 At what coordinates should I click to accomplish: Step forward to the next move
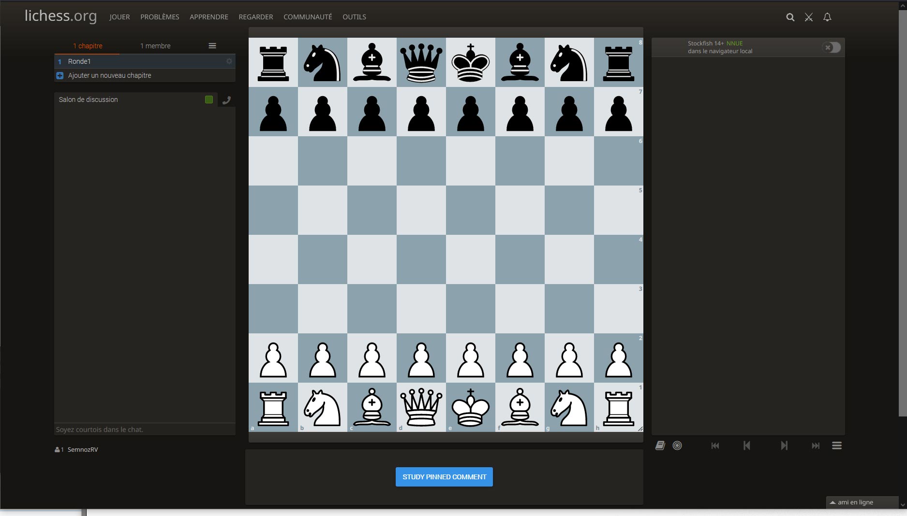(784, 445)
